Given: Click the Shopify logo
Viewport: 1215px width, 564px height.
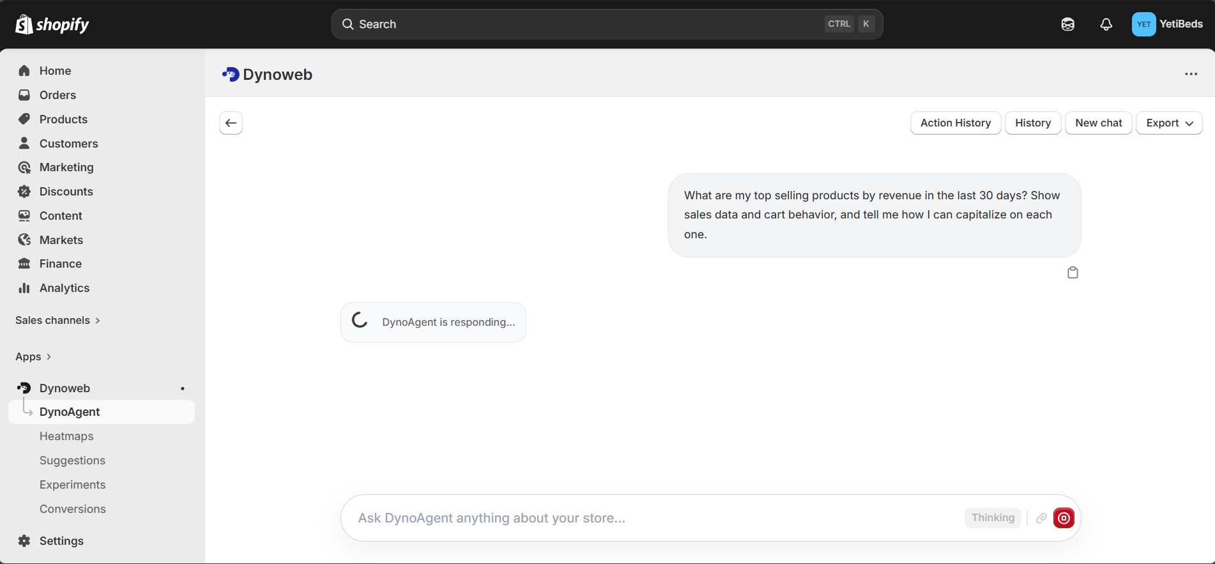Looking at the screenshot, I should 52,24.
